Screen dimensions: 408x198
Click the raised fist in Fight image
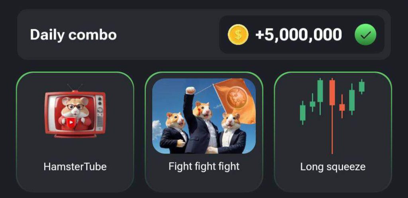pos(190,90)
